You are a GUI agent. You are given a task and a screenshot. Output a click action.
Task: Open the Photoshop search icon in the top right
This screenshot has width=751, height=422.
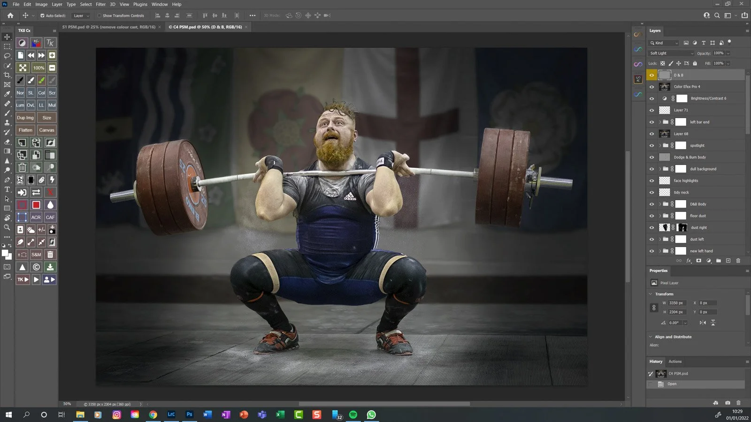717,15
